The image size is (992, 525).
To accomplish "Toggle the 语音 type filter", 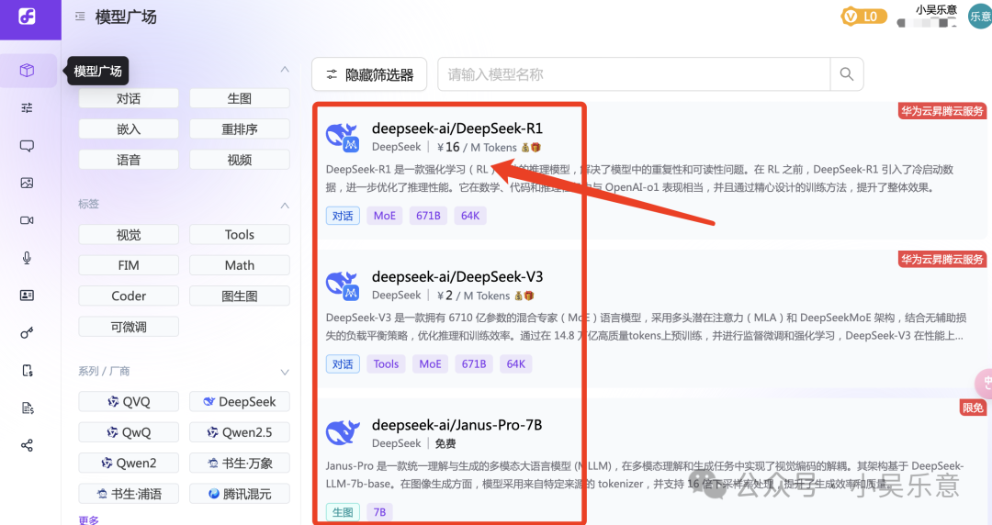I will 129,160.
